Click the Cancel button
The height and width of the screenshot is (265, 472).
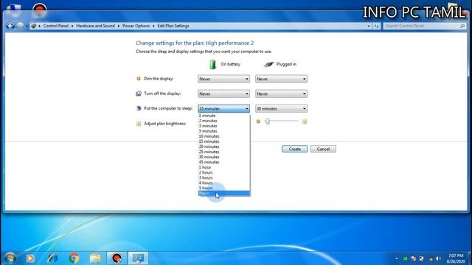click(x=323, y=149)
